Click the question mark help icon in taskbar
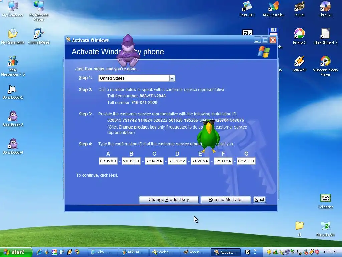 247,252
